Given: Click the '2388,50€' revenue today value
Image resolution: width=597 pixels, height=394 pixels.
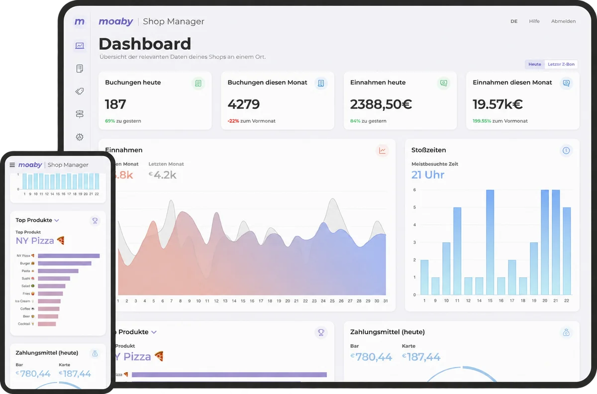Looking at the screenshot, I should (x=381, y=104).
